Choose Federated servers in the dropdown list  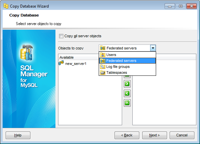[x=121, y=61]
